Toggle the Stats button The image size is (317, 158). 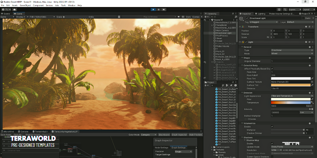[188, 17]
